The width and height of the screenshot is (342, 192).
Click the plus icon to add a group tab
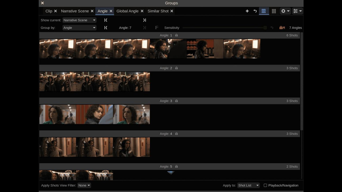tap(247, 11)
